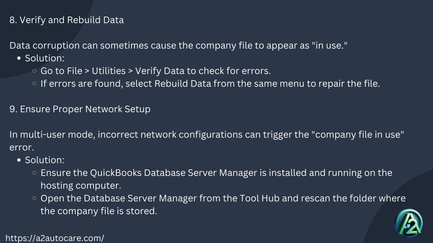Viewport: 433px width, 243px height.
Task: Select the first 'Solution:' bullet point
Action: point(44,58)
